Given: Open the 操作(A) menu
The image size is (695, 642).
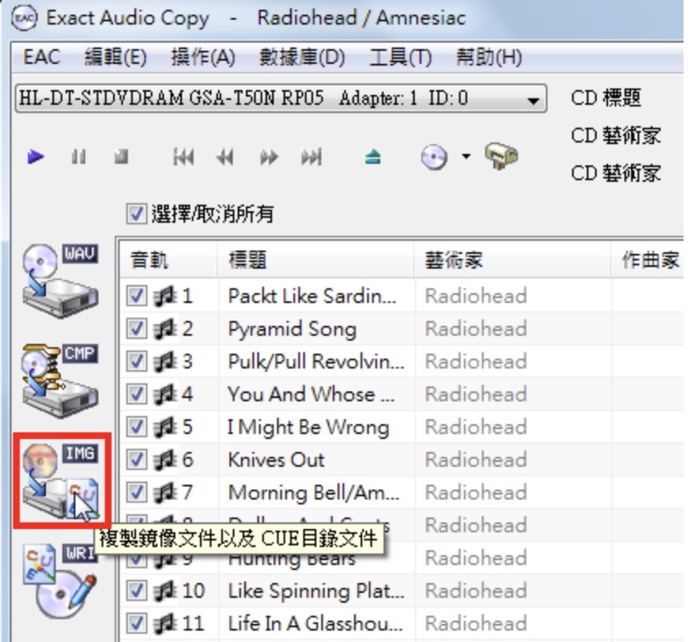Looking at the screenshot, I should (203, 57).
